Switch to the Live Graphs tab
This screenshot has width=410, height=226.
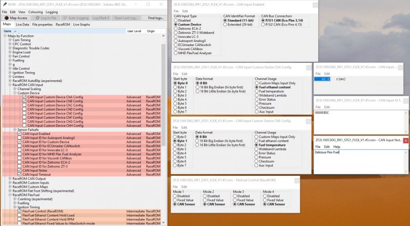(x=81, y=24)
